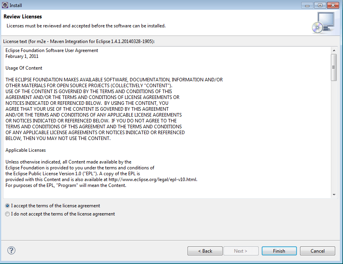343x264 pixels.
Task: Cancel the installation dialog
Action: pos(318,251)
